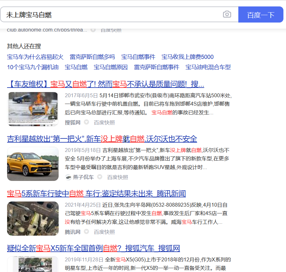Click the 燕子侃车 author avatar icon
Viewport: 286px width, 272px height.
(x=68, y=177)
